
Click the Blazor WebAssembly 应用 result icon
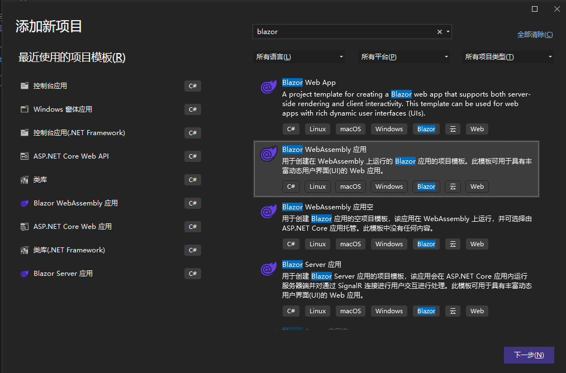(x=269, y=154)
